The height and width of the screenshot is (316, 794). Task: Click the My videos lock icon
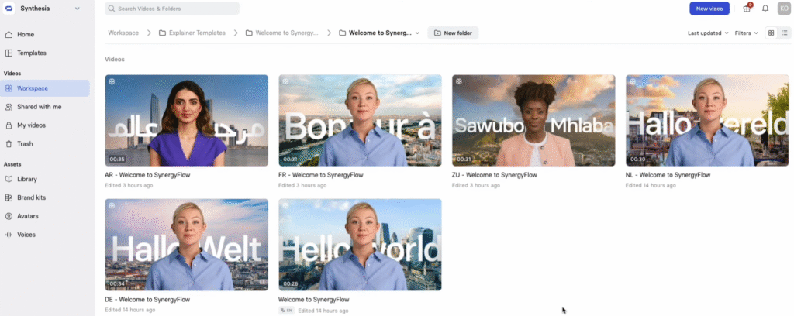[9, 125]
